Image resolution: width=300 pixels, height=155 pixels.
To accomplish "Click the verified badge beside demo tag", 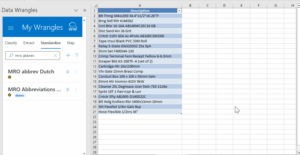I will (10, 95).
